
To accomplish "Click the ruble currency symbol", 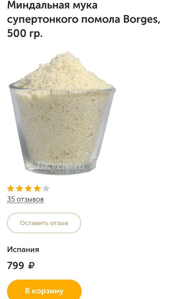I will [31, 265].
